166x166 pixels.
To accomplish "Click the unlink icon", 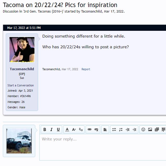I will point(96,129).
